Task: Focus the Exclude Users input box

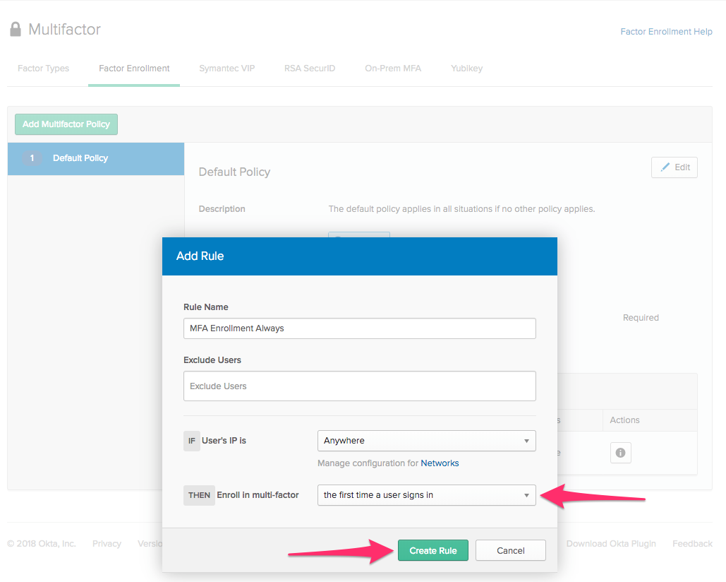Action: click(359, 386)
